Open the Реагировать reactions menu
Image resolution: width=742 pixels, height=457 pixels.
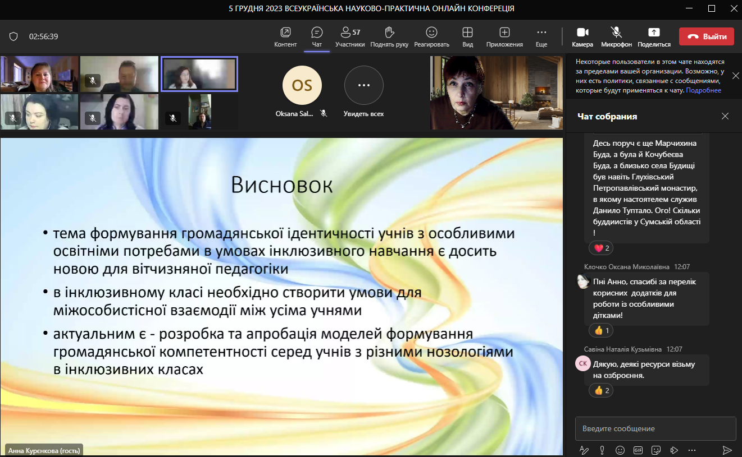point(431,37)
